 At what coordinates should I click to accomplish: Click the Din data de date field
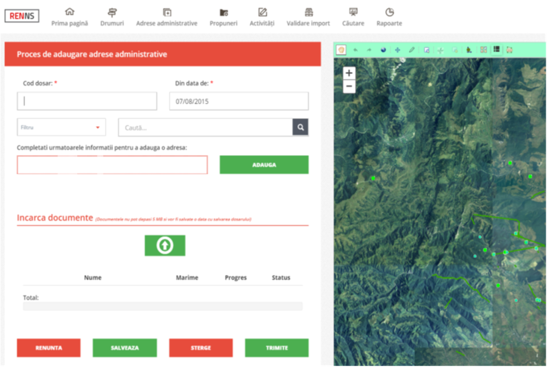[239, 101]
